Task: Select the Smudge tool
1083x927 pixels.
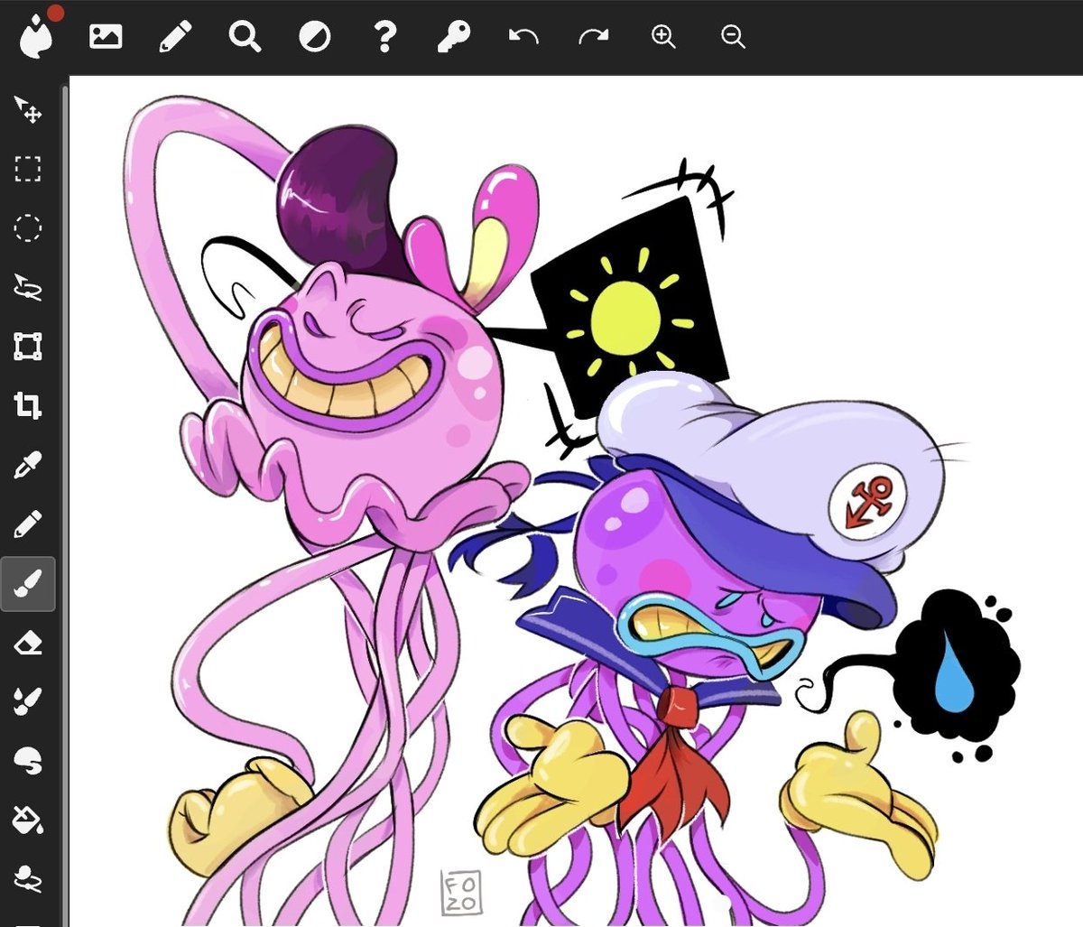Action: (28, 762)
